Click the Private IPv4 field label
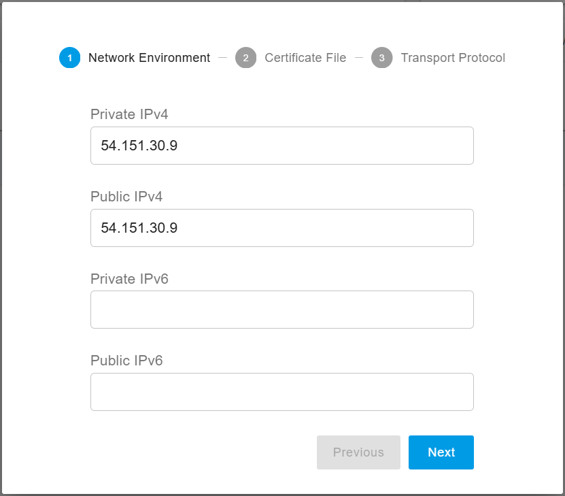 tap(129, 114)
